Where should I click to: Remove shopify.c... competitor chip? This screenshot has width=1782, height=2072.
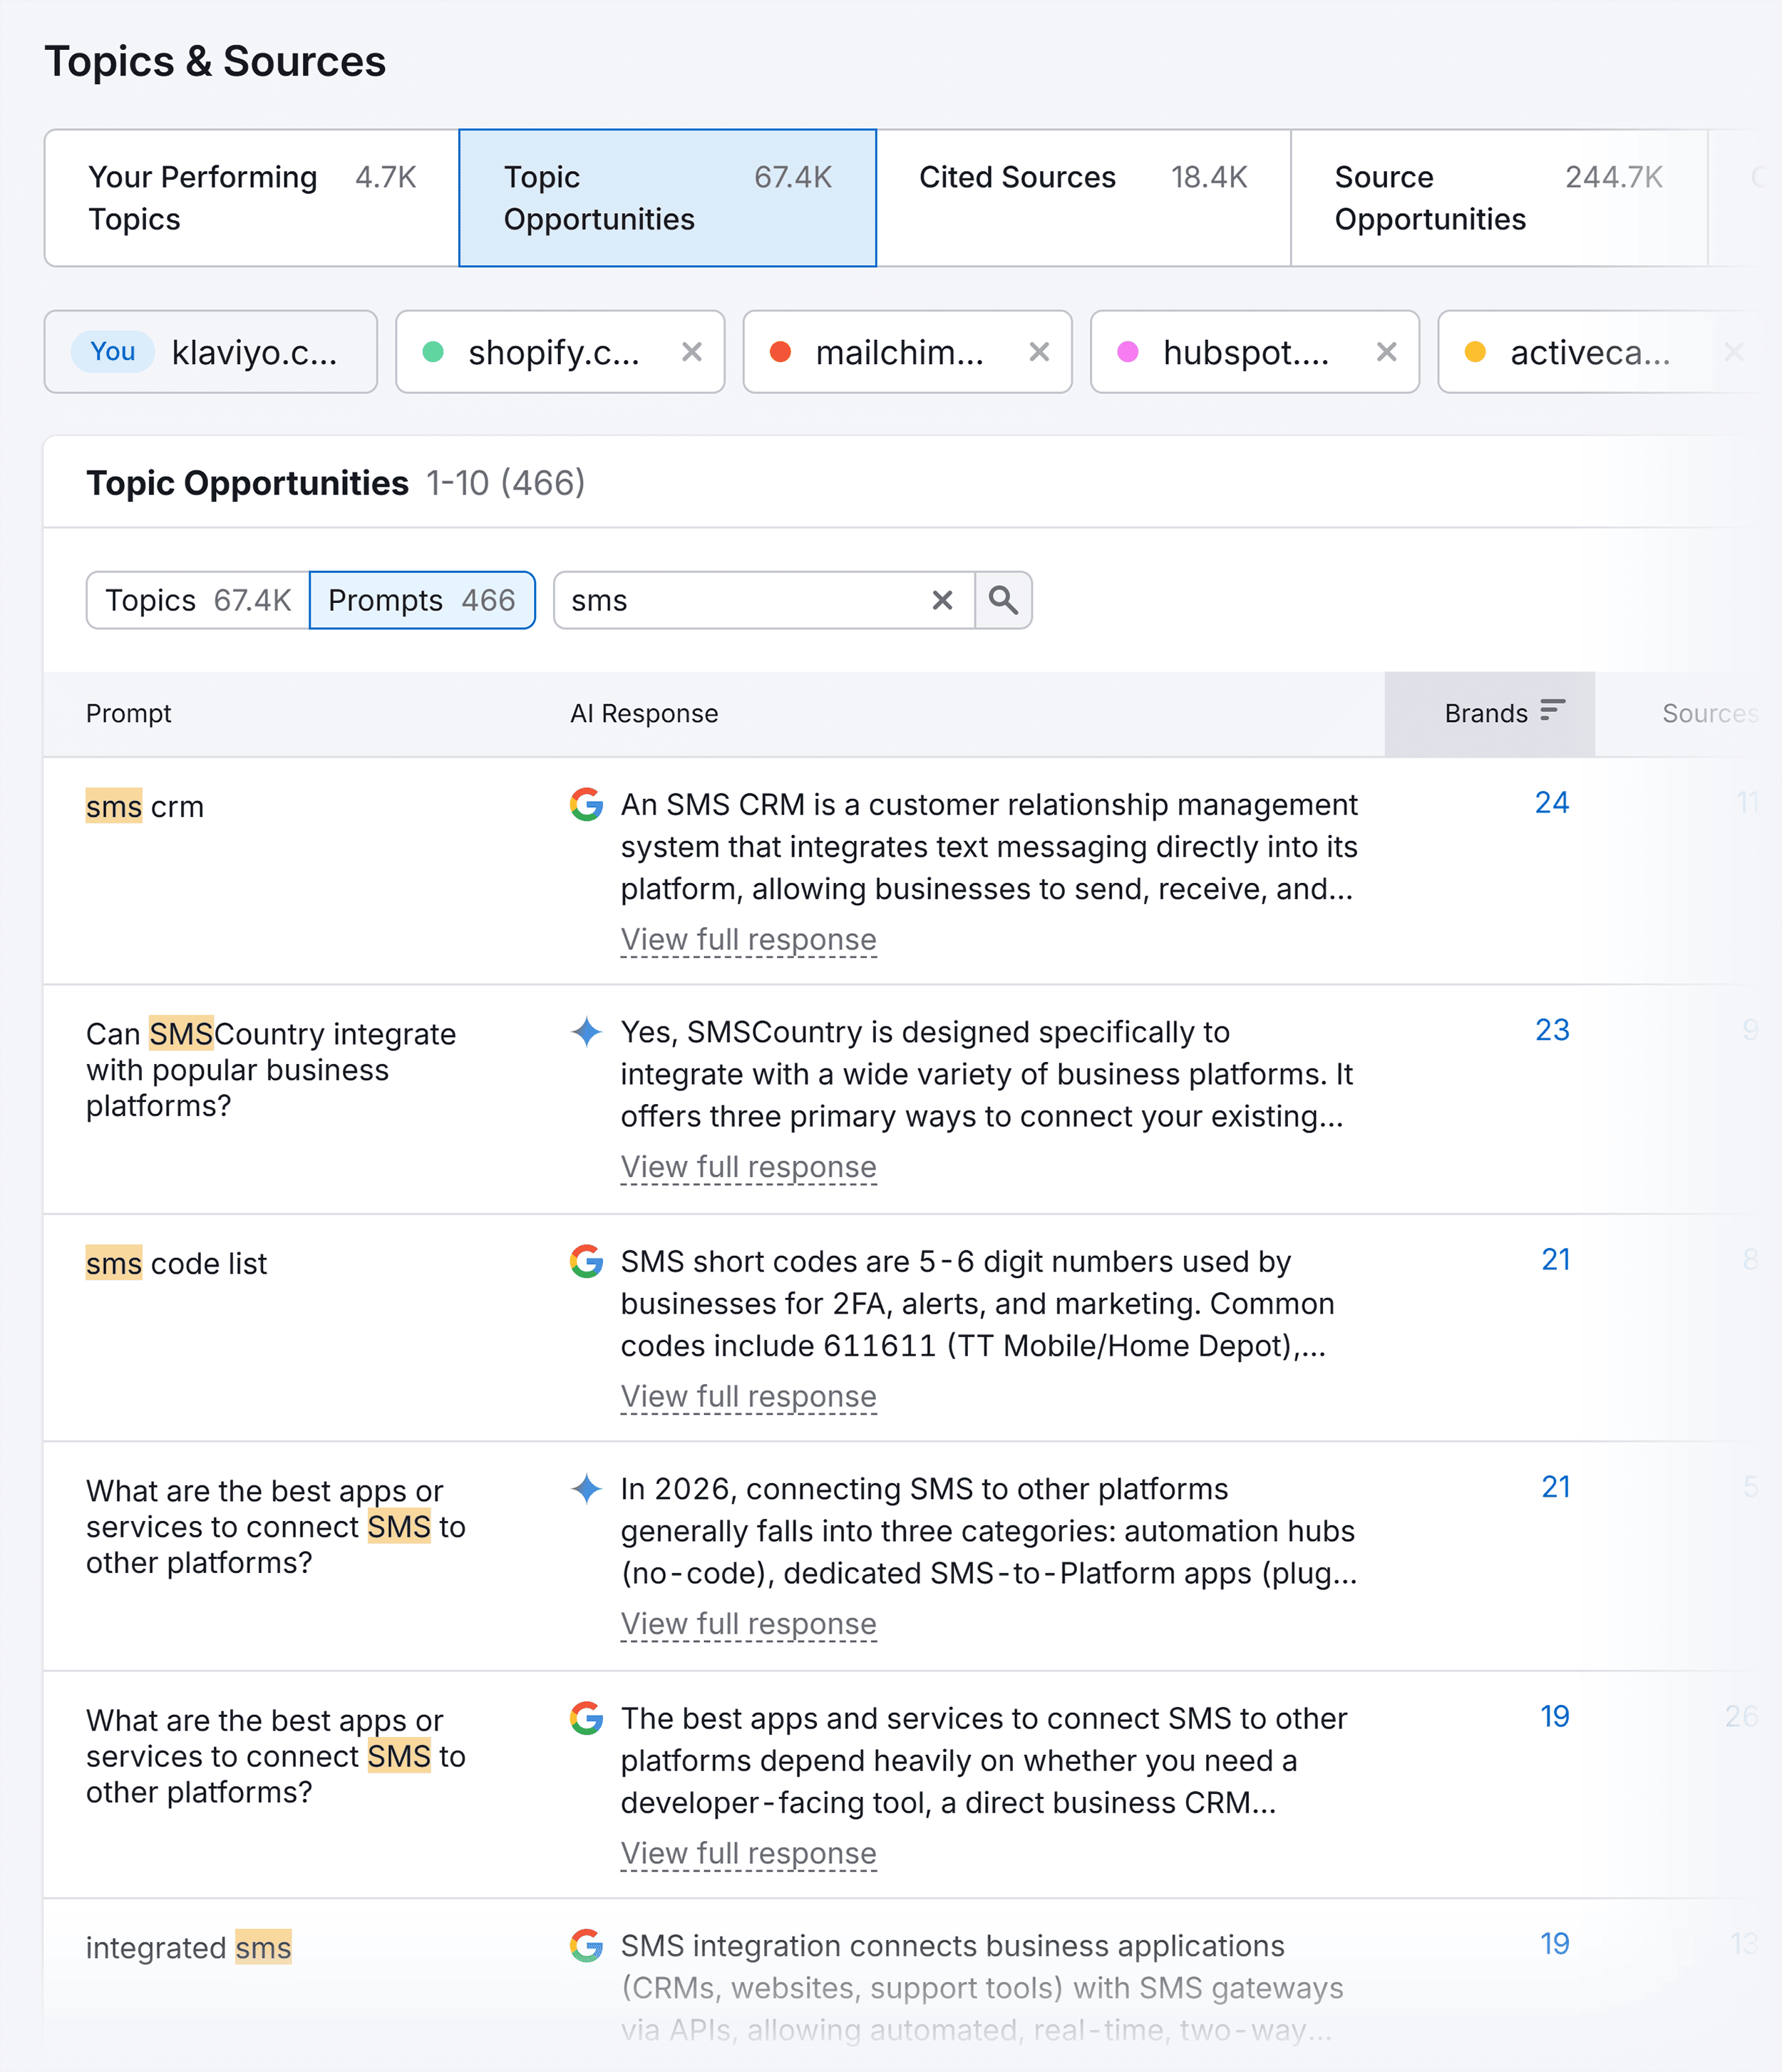692,352
